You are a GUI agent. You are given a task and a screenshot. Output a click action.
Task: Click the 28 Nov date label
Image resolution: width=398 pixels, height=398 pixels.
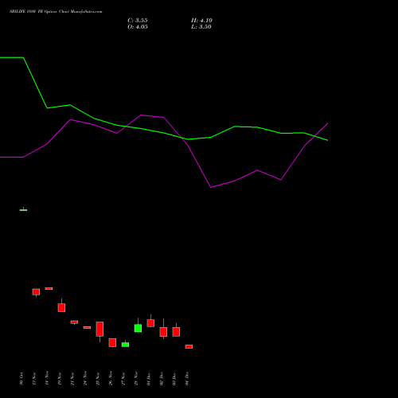pyautogui.click(x=136, y=378)
